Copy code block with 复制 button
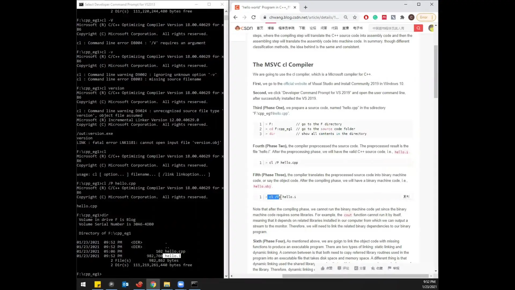The width and height of the screenshot is (515, 290). click(x=406, y=197)
